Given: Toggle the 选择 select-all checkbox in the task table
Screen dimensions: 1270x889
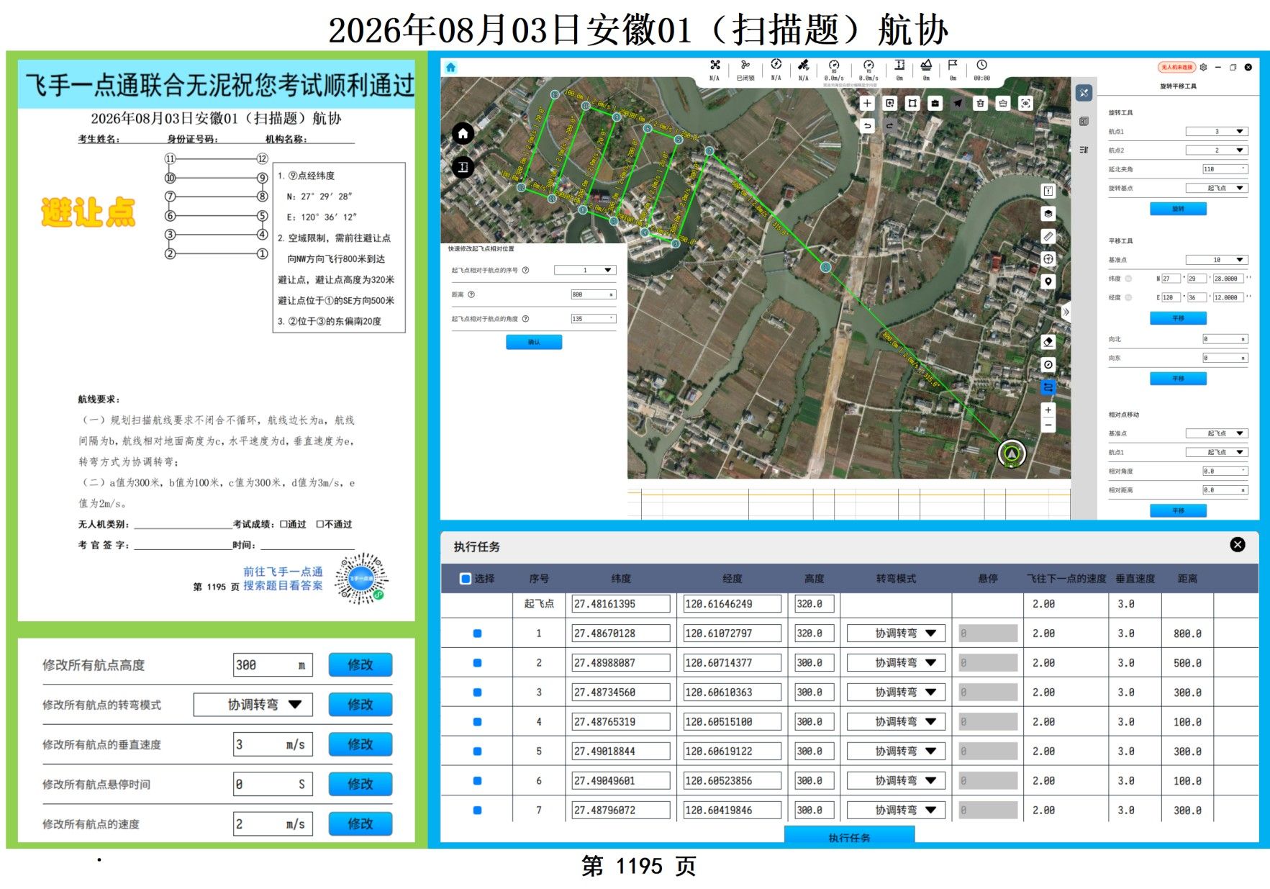Looking at the screenshot, I should [466, 579].
